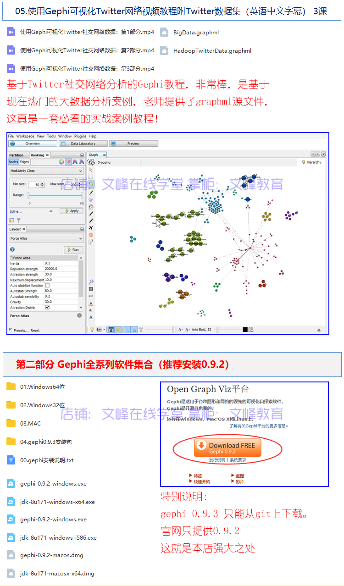Click the label attributes configuration icon
The image size is (344, 586).
(x=251, y=330)
